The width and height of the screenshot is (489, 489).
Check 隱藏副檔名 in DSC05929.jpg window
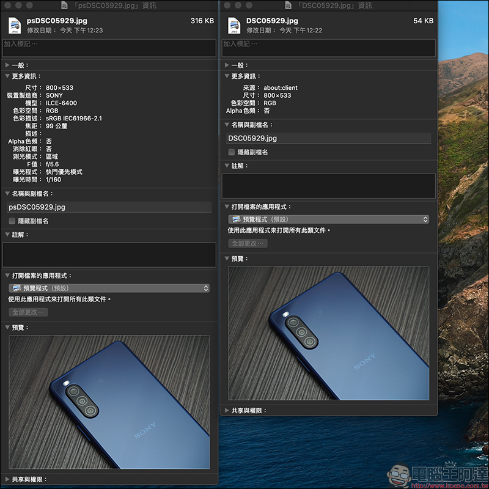pyautogui.click(x=232, y=152)
